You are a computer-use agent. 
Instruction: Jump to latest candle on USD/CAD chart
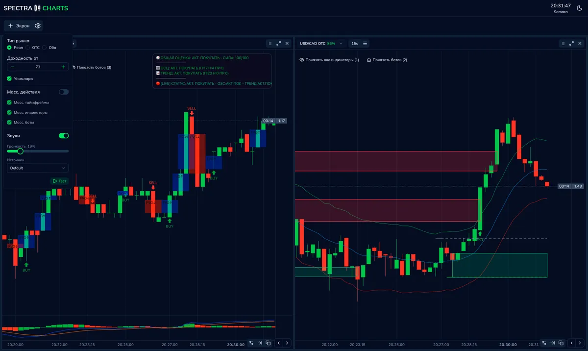tap(553, 343)
